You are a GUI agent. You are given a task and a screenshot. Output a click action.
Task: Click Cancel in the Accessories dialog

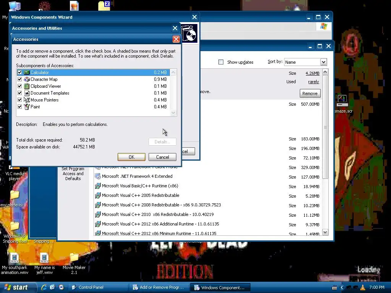(162, 157)
